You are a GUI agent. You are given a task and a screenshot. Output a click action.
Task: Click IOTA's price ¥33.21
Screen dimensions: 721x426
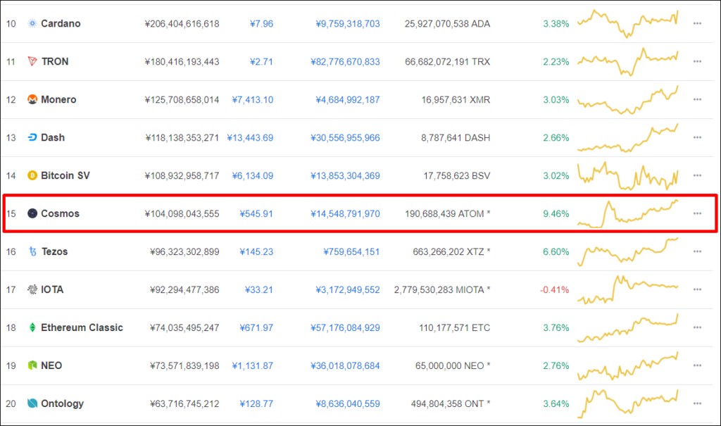[x=259, y=290]
